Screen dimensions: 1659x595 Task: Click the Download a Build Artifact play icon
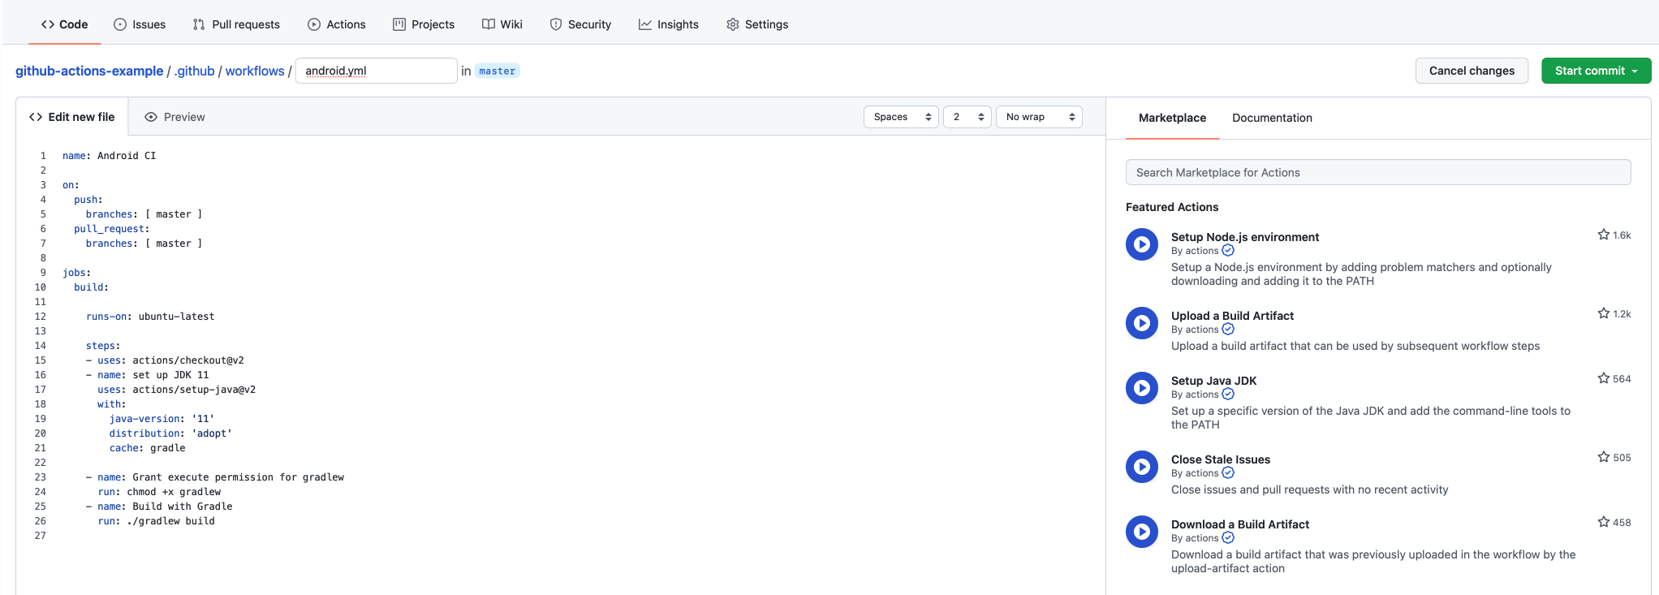coord(1142,532)
